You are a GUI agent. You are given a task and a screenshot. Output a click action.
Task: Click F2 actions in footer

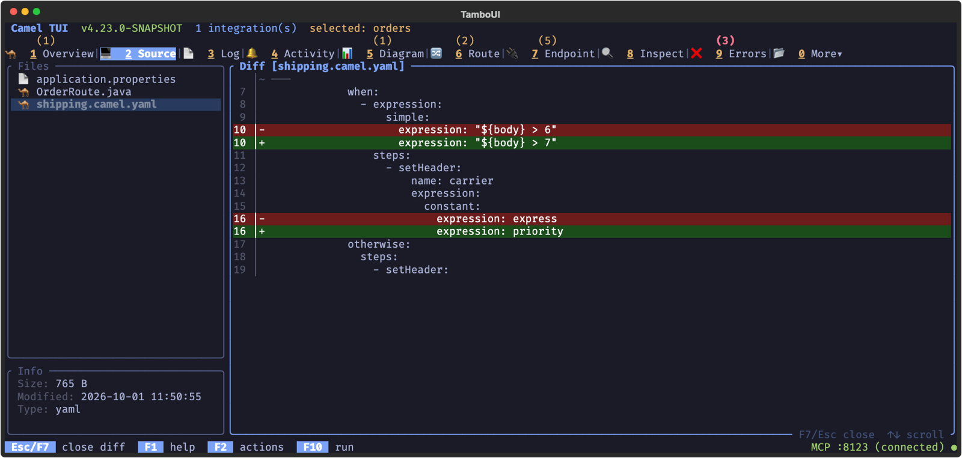click(246, 447)
